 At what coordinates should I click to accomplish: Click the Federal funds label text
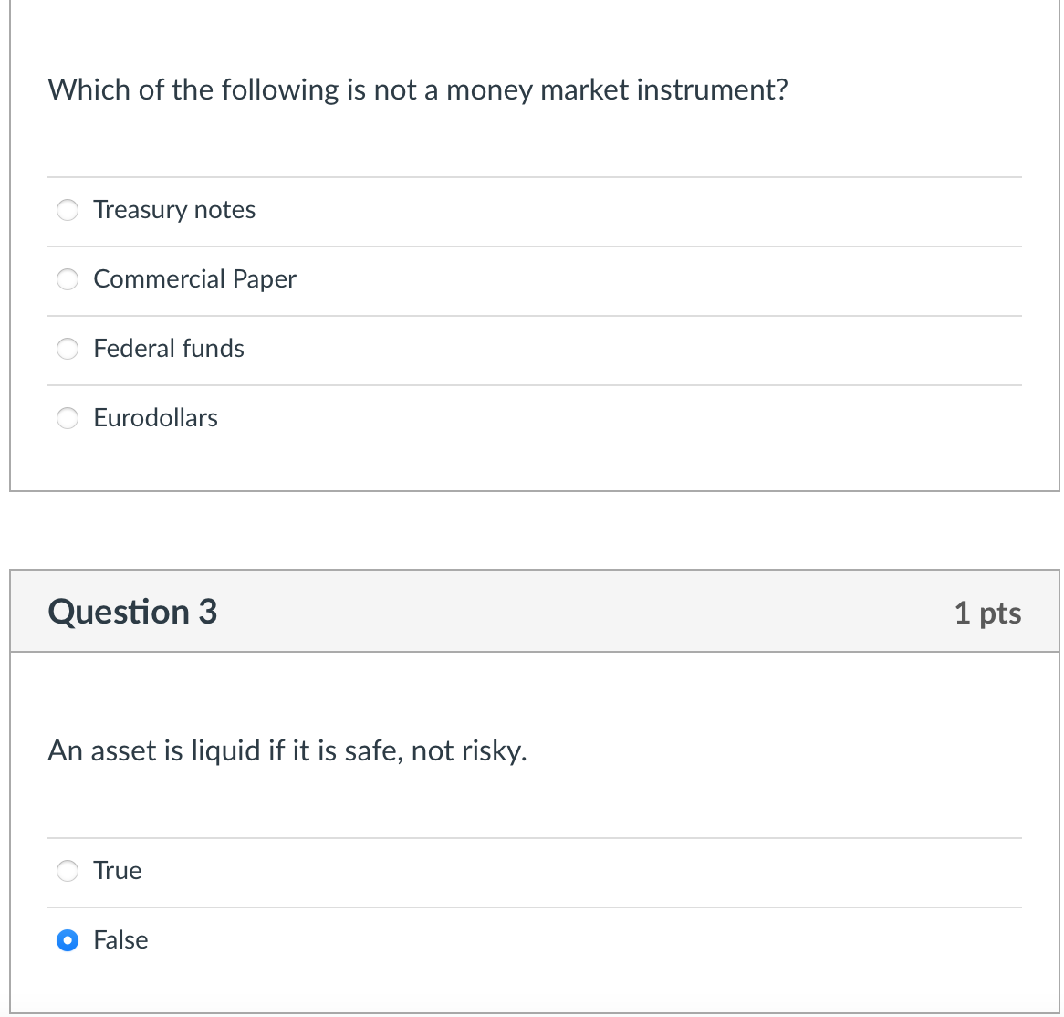click(x=169, y=349)
